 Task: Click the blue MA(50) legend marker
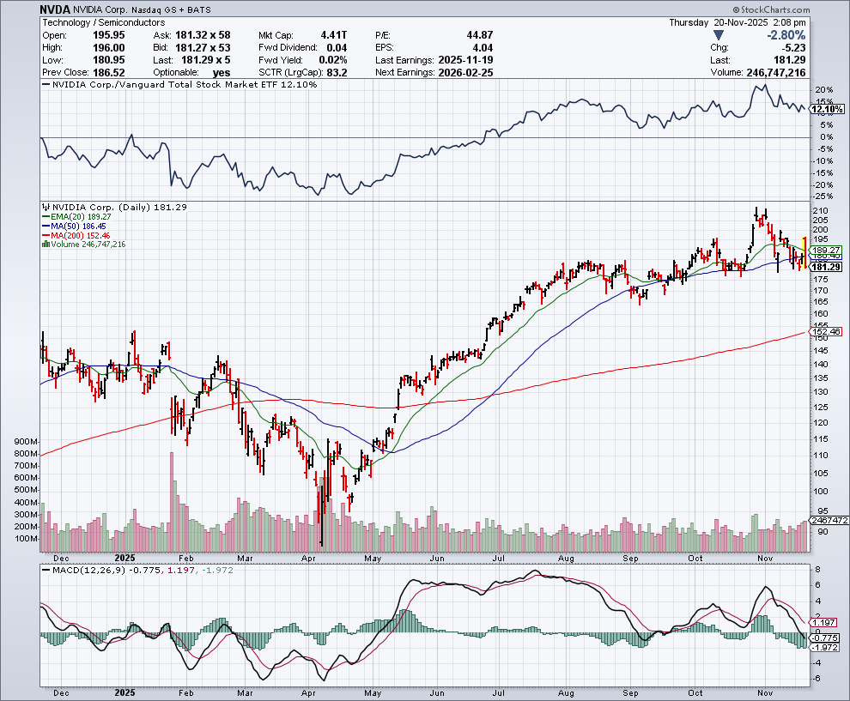pos(46,227)
